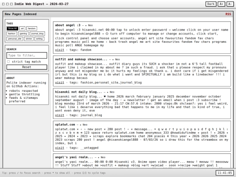The width and height of the screenshot is (236, 177).
Task: Filter pages by the writing tag
Action: [39, 39]
